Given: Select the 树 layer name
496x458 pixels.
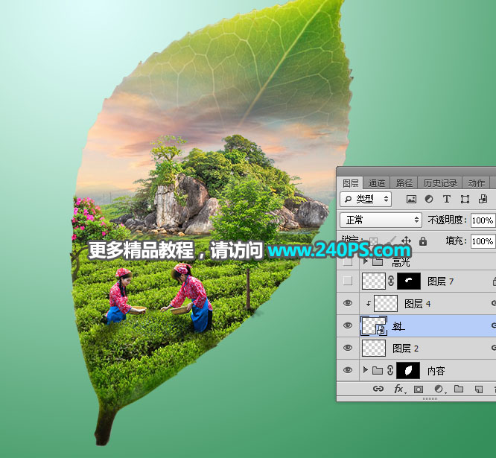Looking at the screenshot, I should point(398,325).
